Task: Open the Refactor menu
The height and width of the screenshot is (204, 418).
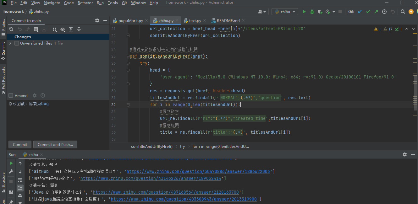Action: [x=85, y=3]
